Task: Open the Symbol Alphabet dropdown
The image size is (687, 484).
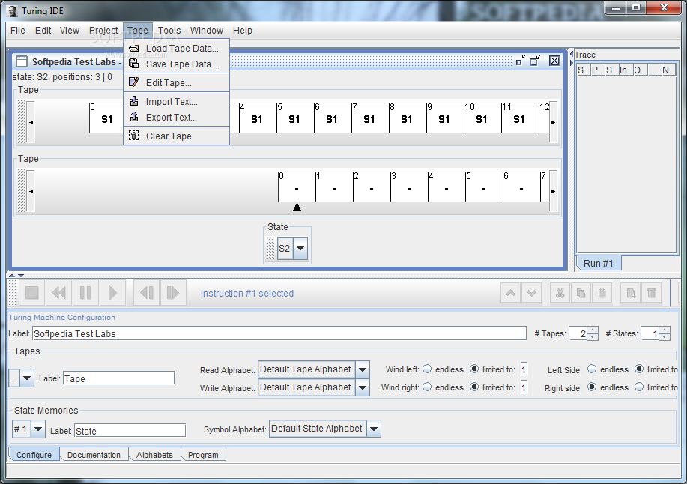Action: click(374, 429)
